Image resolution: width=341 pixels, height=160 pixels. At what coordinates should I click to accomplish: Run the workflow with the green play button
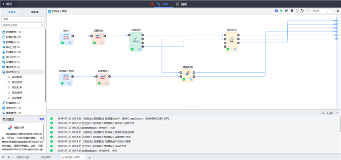[x=281, y=11]
